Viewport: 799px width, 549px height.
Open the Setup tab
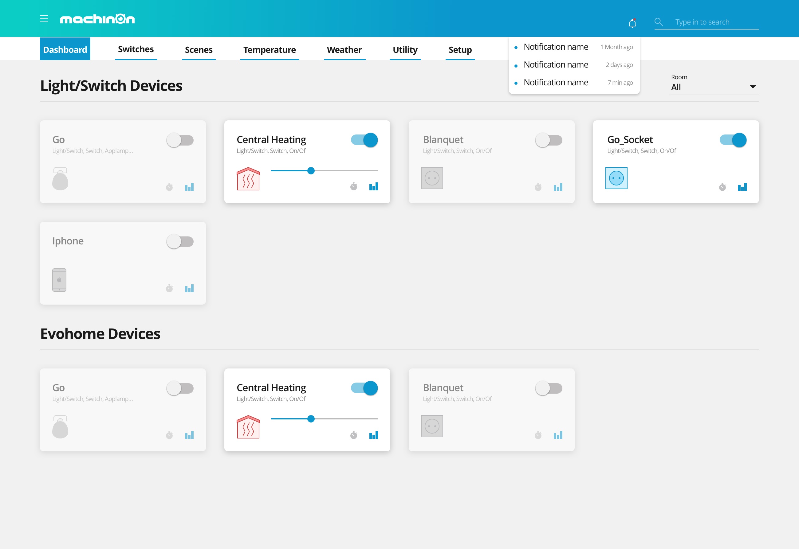460,50
